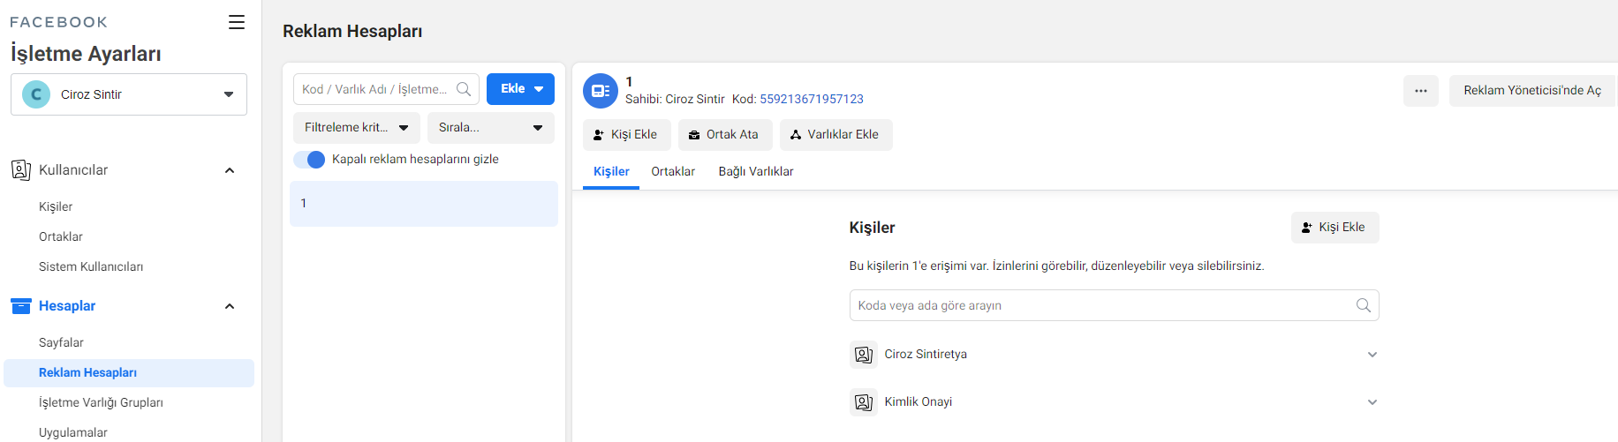
Task: Select Reklam Hesapları in the sidebar
Action: (129, 373)
